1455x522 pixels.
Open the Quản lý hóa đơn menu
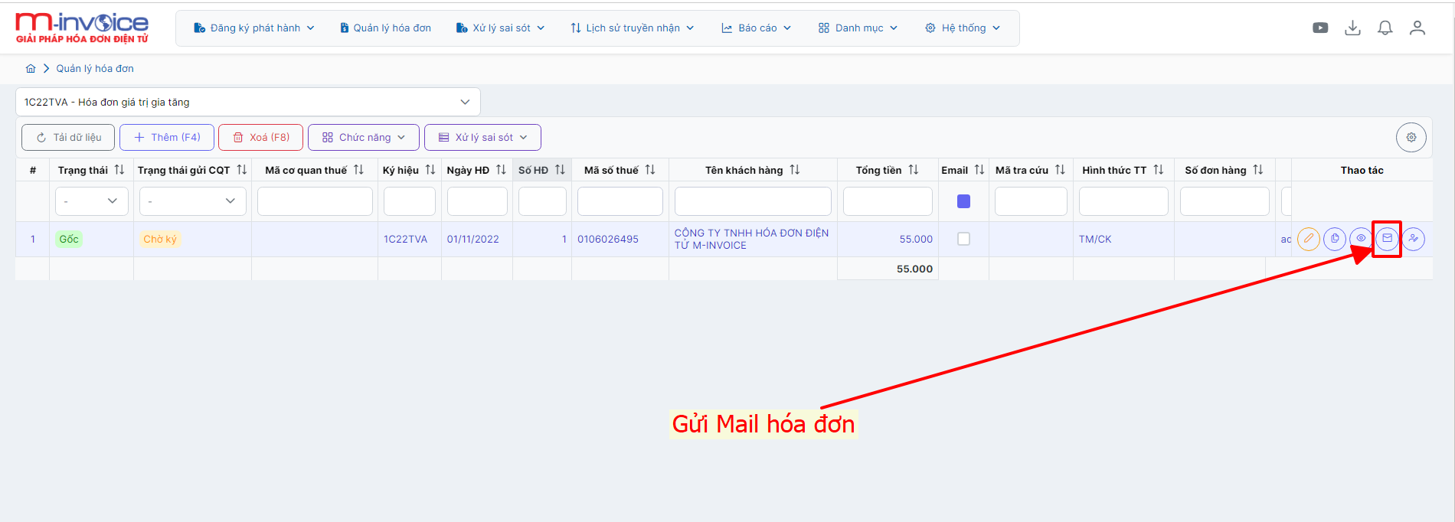385,28
